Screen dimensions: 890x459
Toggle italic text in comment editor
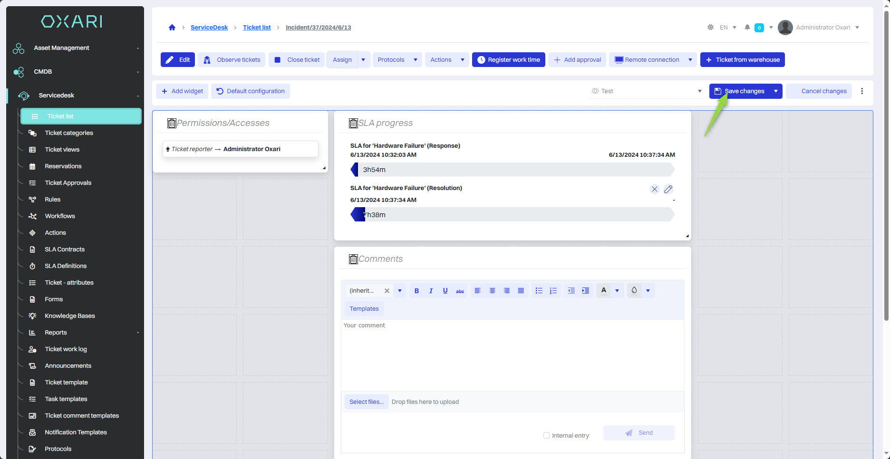431,291
